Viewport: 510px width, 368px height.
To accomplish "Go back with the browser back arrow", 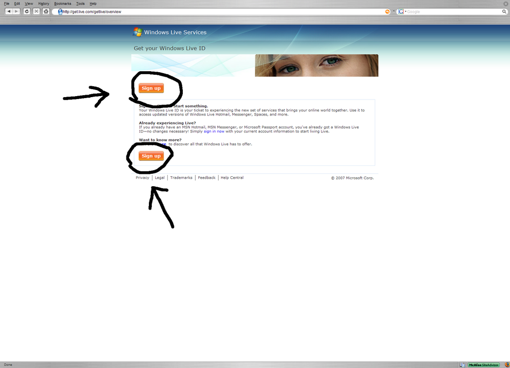I will 9,11.
